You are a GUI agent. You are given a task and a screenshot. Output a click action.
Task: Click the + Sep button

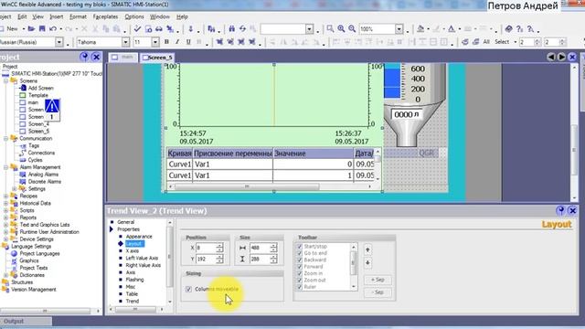click(x=378, y=280)
